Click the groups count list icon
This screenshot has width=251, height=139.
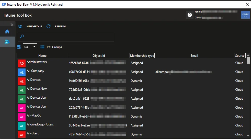coord(42,47)
